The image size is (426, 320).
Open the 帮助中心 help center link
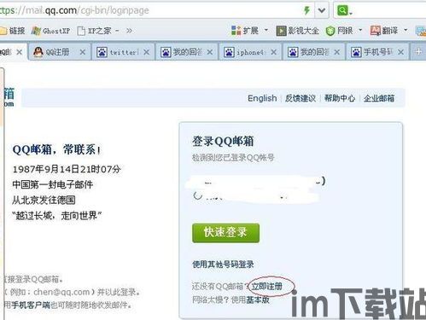340,98
